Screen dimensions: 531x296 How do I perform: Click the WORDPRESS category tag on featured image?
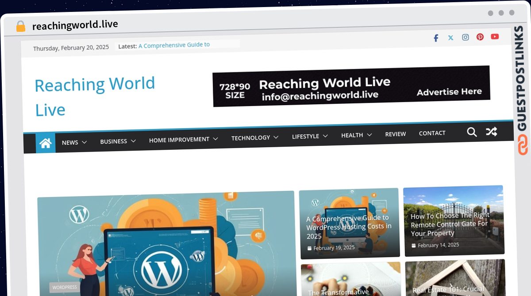pyautogui.click(x=65, y=287)
